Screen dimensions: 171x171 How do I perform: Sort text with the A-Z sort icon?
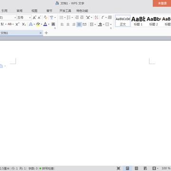(x=96, y=18)
